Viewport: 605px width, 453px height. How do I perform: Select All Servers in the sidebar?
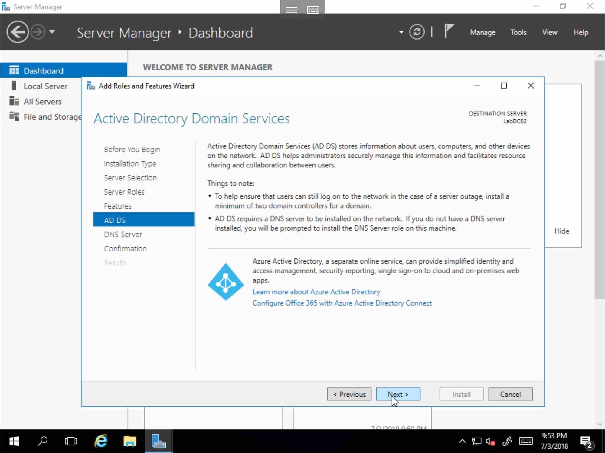(42, 102)
